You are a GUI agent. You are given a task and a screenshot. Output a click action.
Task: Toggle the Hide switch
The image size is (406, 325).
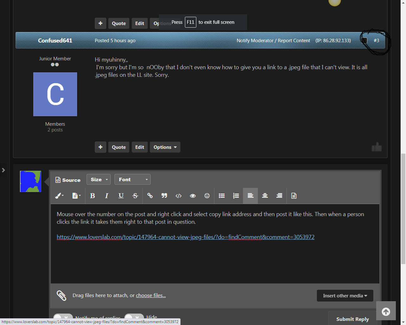134,318
